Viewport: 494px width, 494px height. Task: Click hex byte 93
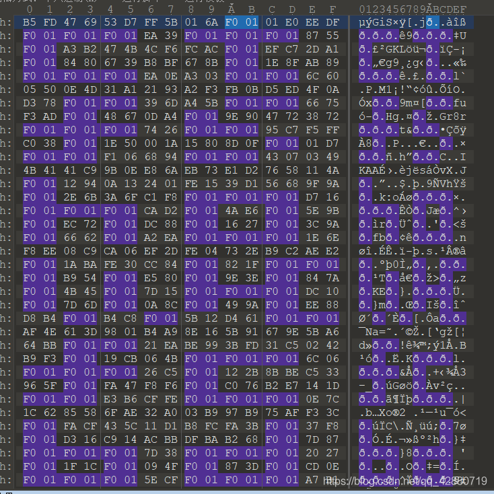pyautogui.click(x=171, y=90)
